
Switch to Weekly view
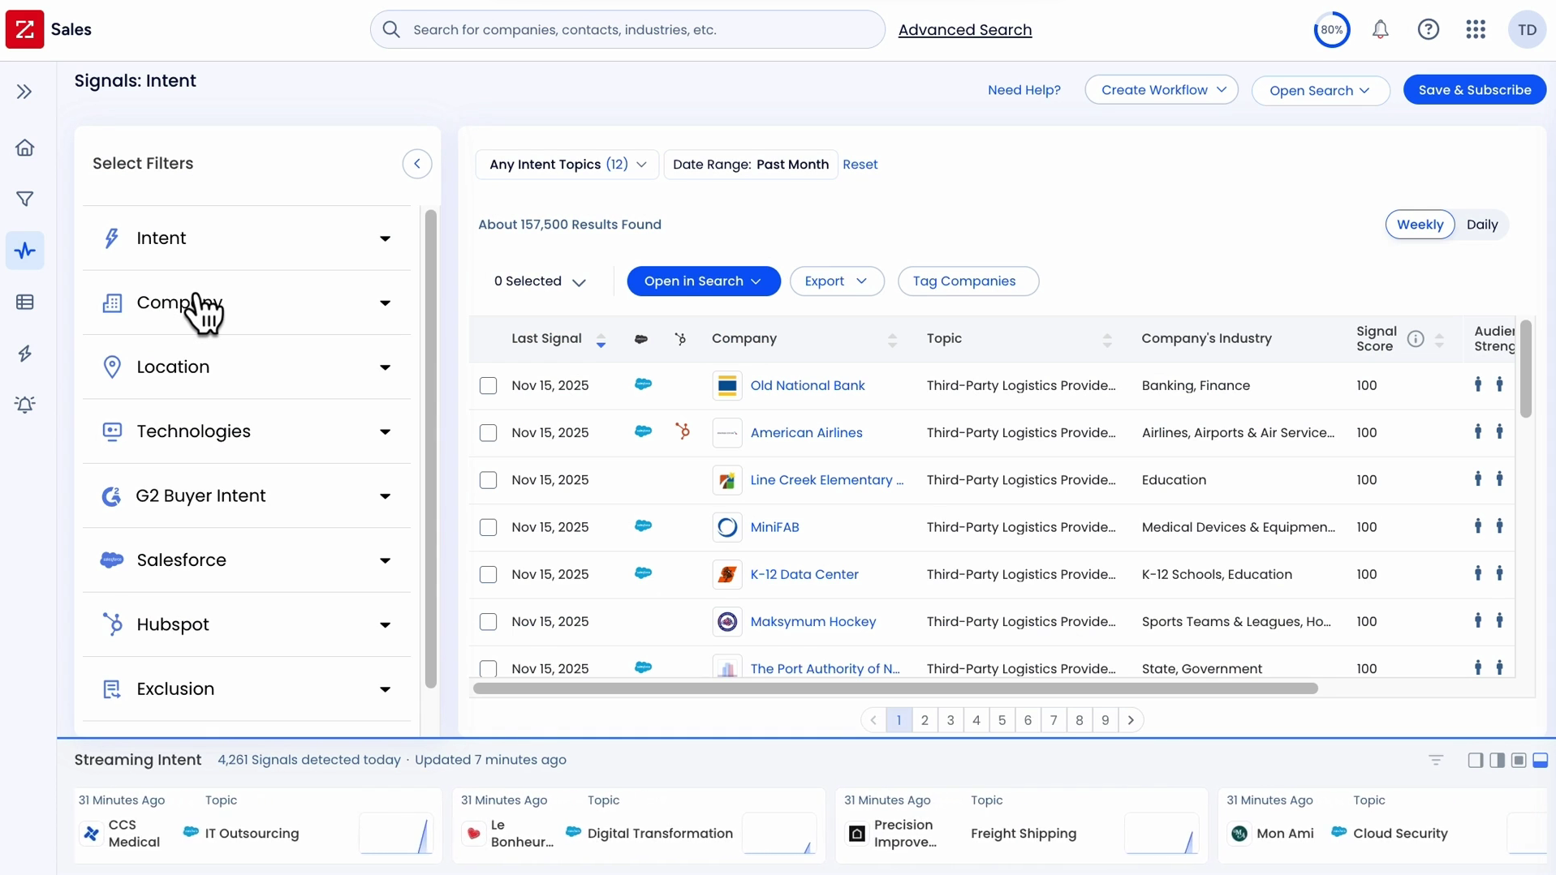tap(1420, 225)
